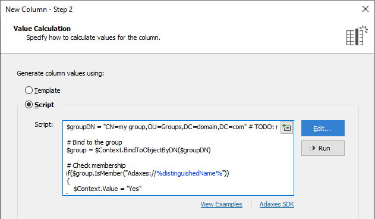Click the 'Script:' field label
The width and height of the screenshot is (375, 219).
click(x=44, y=124)
